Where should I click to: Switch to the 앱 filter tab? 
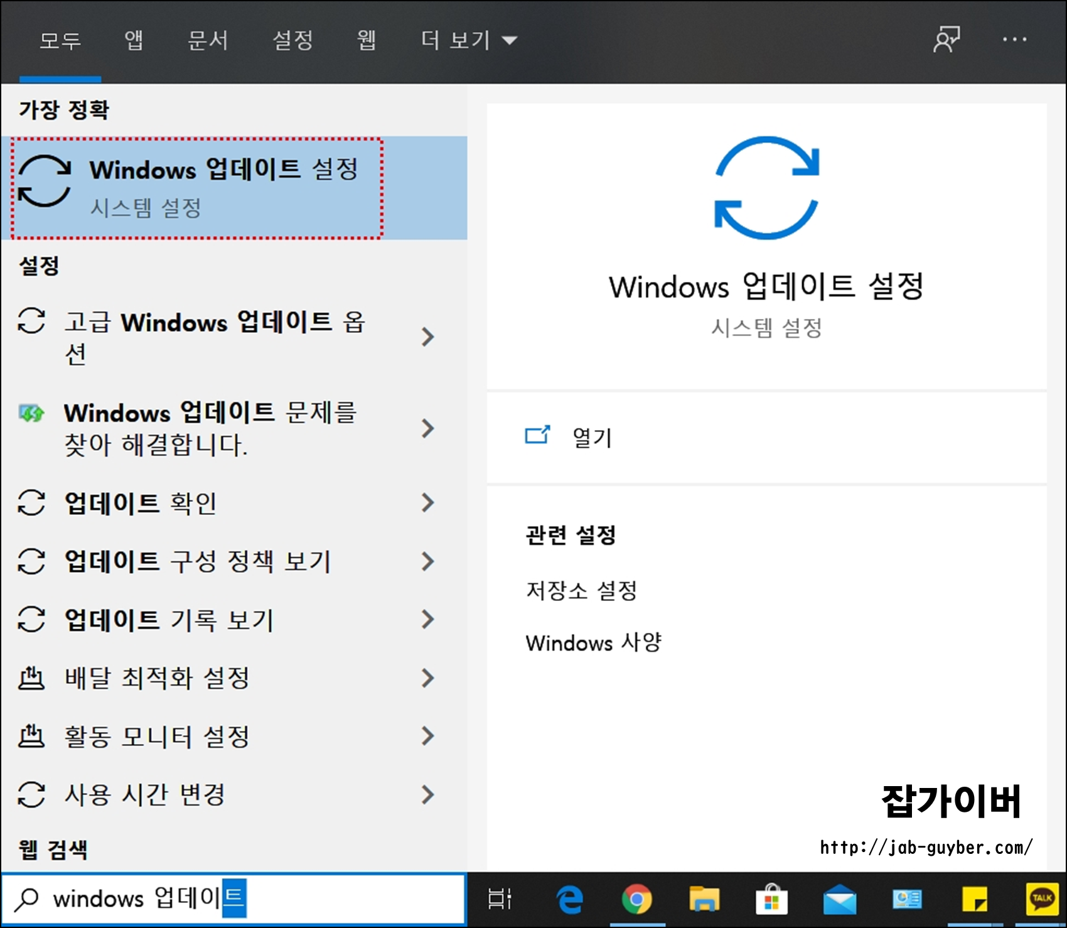(x=134, y=40)
